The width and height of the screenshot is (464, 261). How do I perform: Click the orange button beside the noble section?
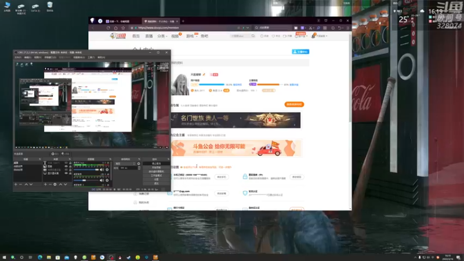[294, 104]
